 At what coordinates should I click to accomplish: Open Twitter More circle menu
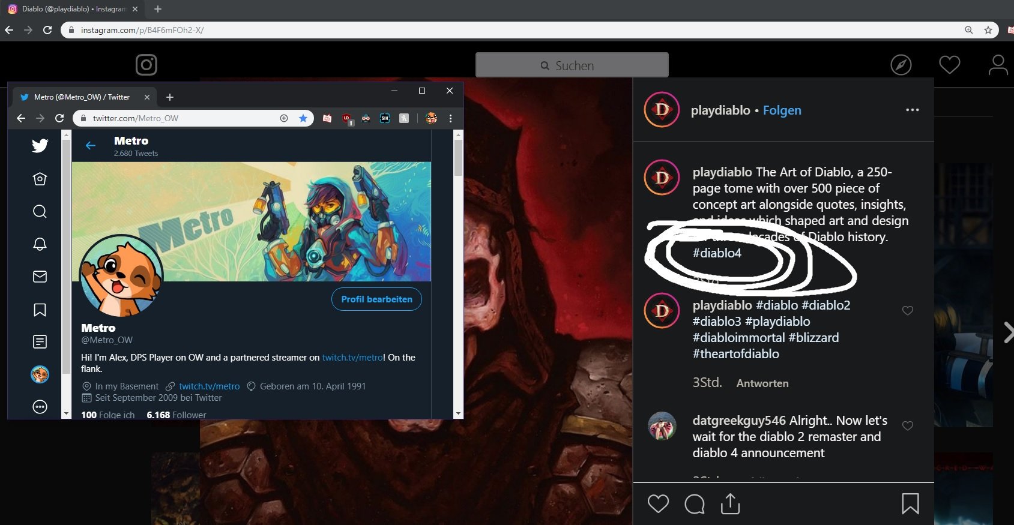point(40,407)
